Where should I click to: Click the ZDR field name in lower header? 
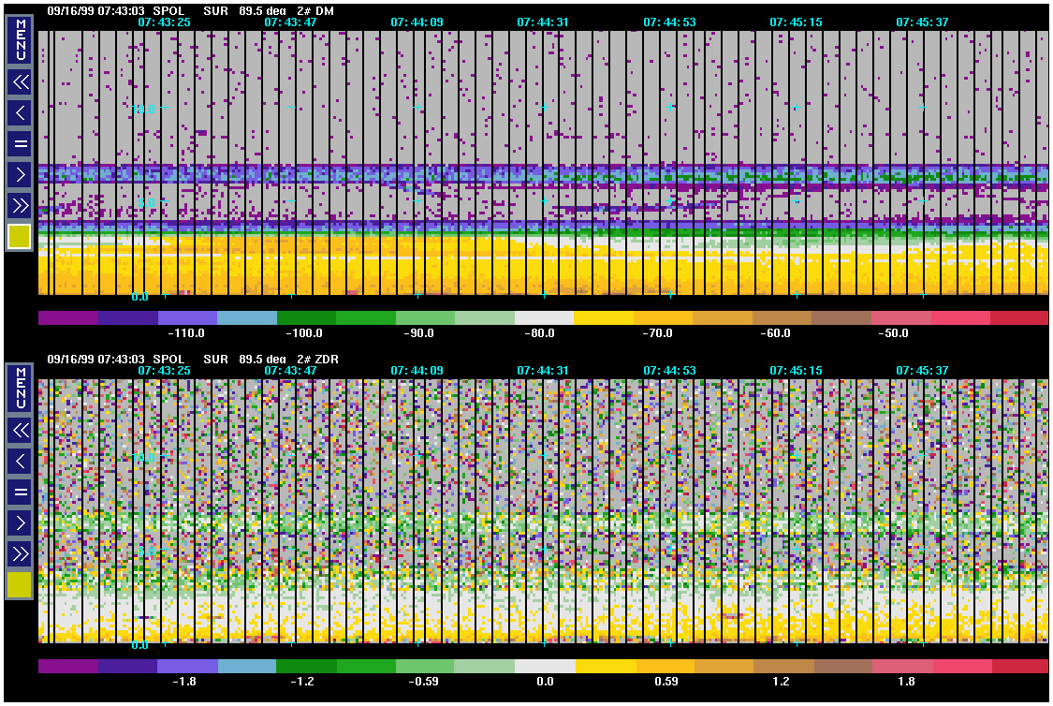pyautogui.click(x=327, y=359)
